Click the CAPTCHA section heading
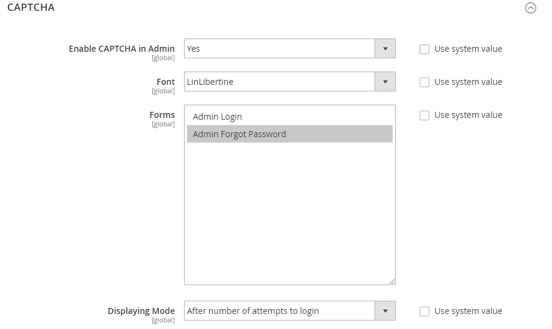 click(31, 7)
